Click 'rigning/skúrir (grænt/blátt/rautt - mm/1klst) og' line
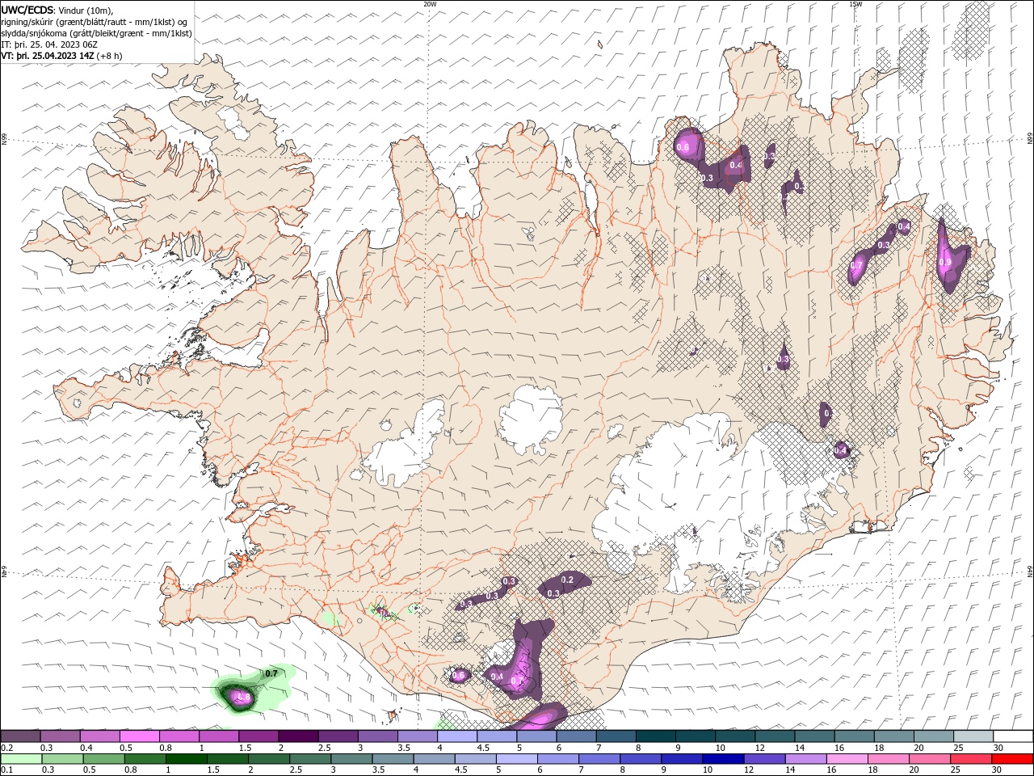The height and width of the screenshot is (776, 1034). click(95, 22)
